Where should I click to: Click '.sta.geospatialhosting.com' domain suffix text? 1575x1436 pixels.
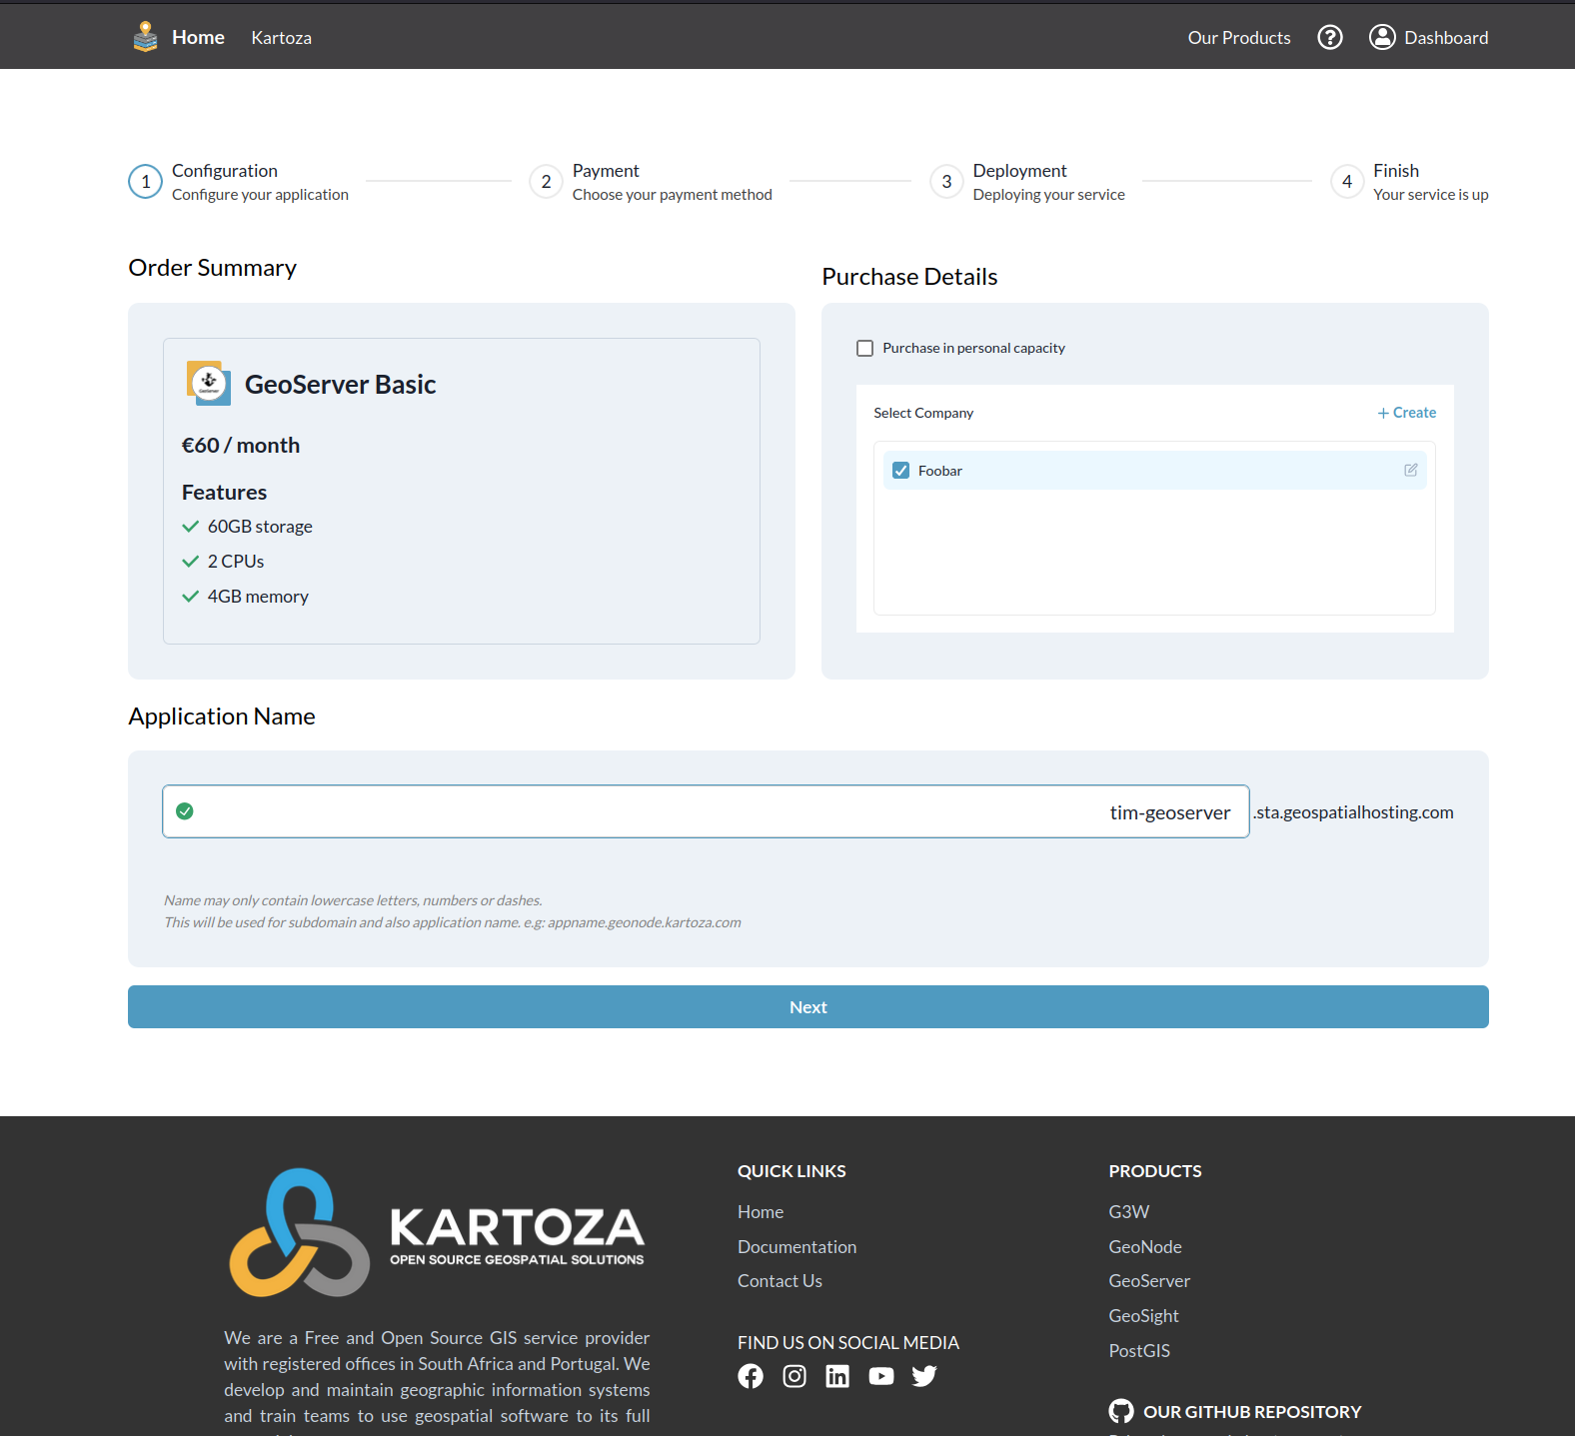[1353, 812]
